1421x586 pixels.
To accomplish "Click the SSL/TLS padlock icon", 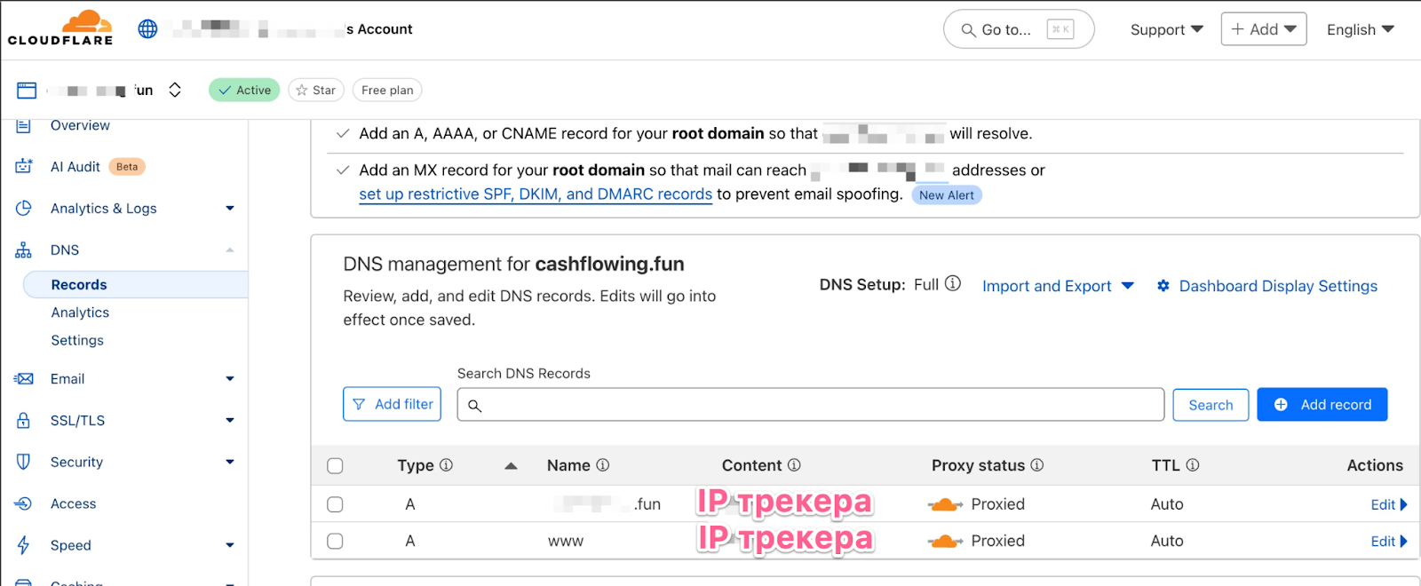I will click(x=24, y=420).
